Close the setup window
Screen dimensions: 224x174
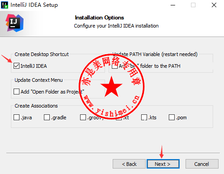tap(214, 5)
